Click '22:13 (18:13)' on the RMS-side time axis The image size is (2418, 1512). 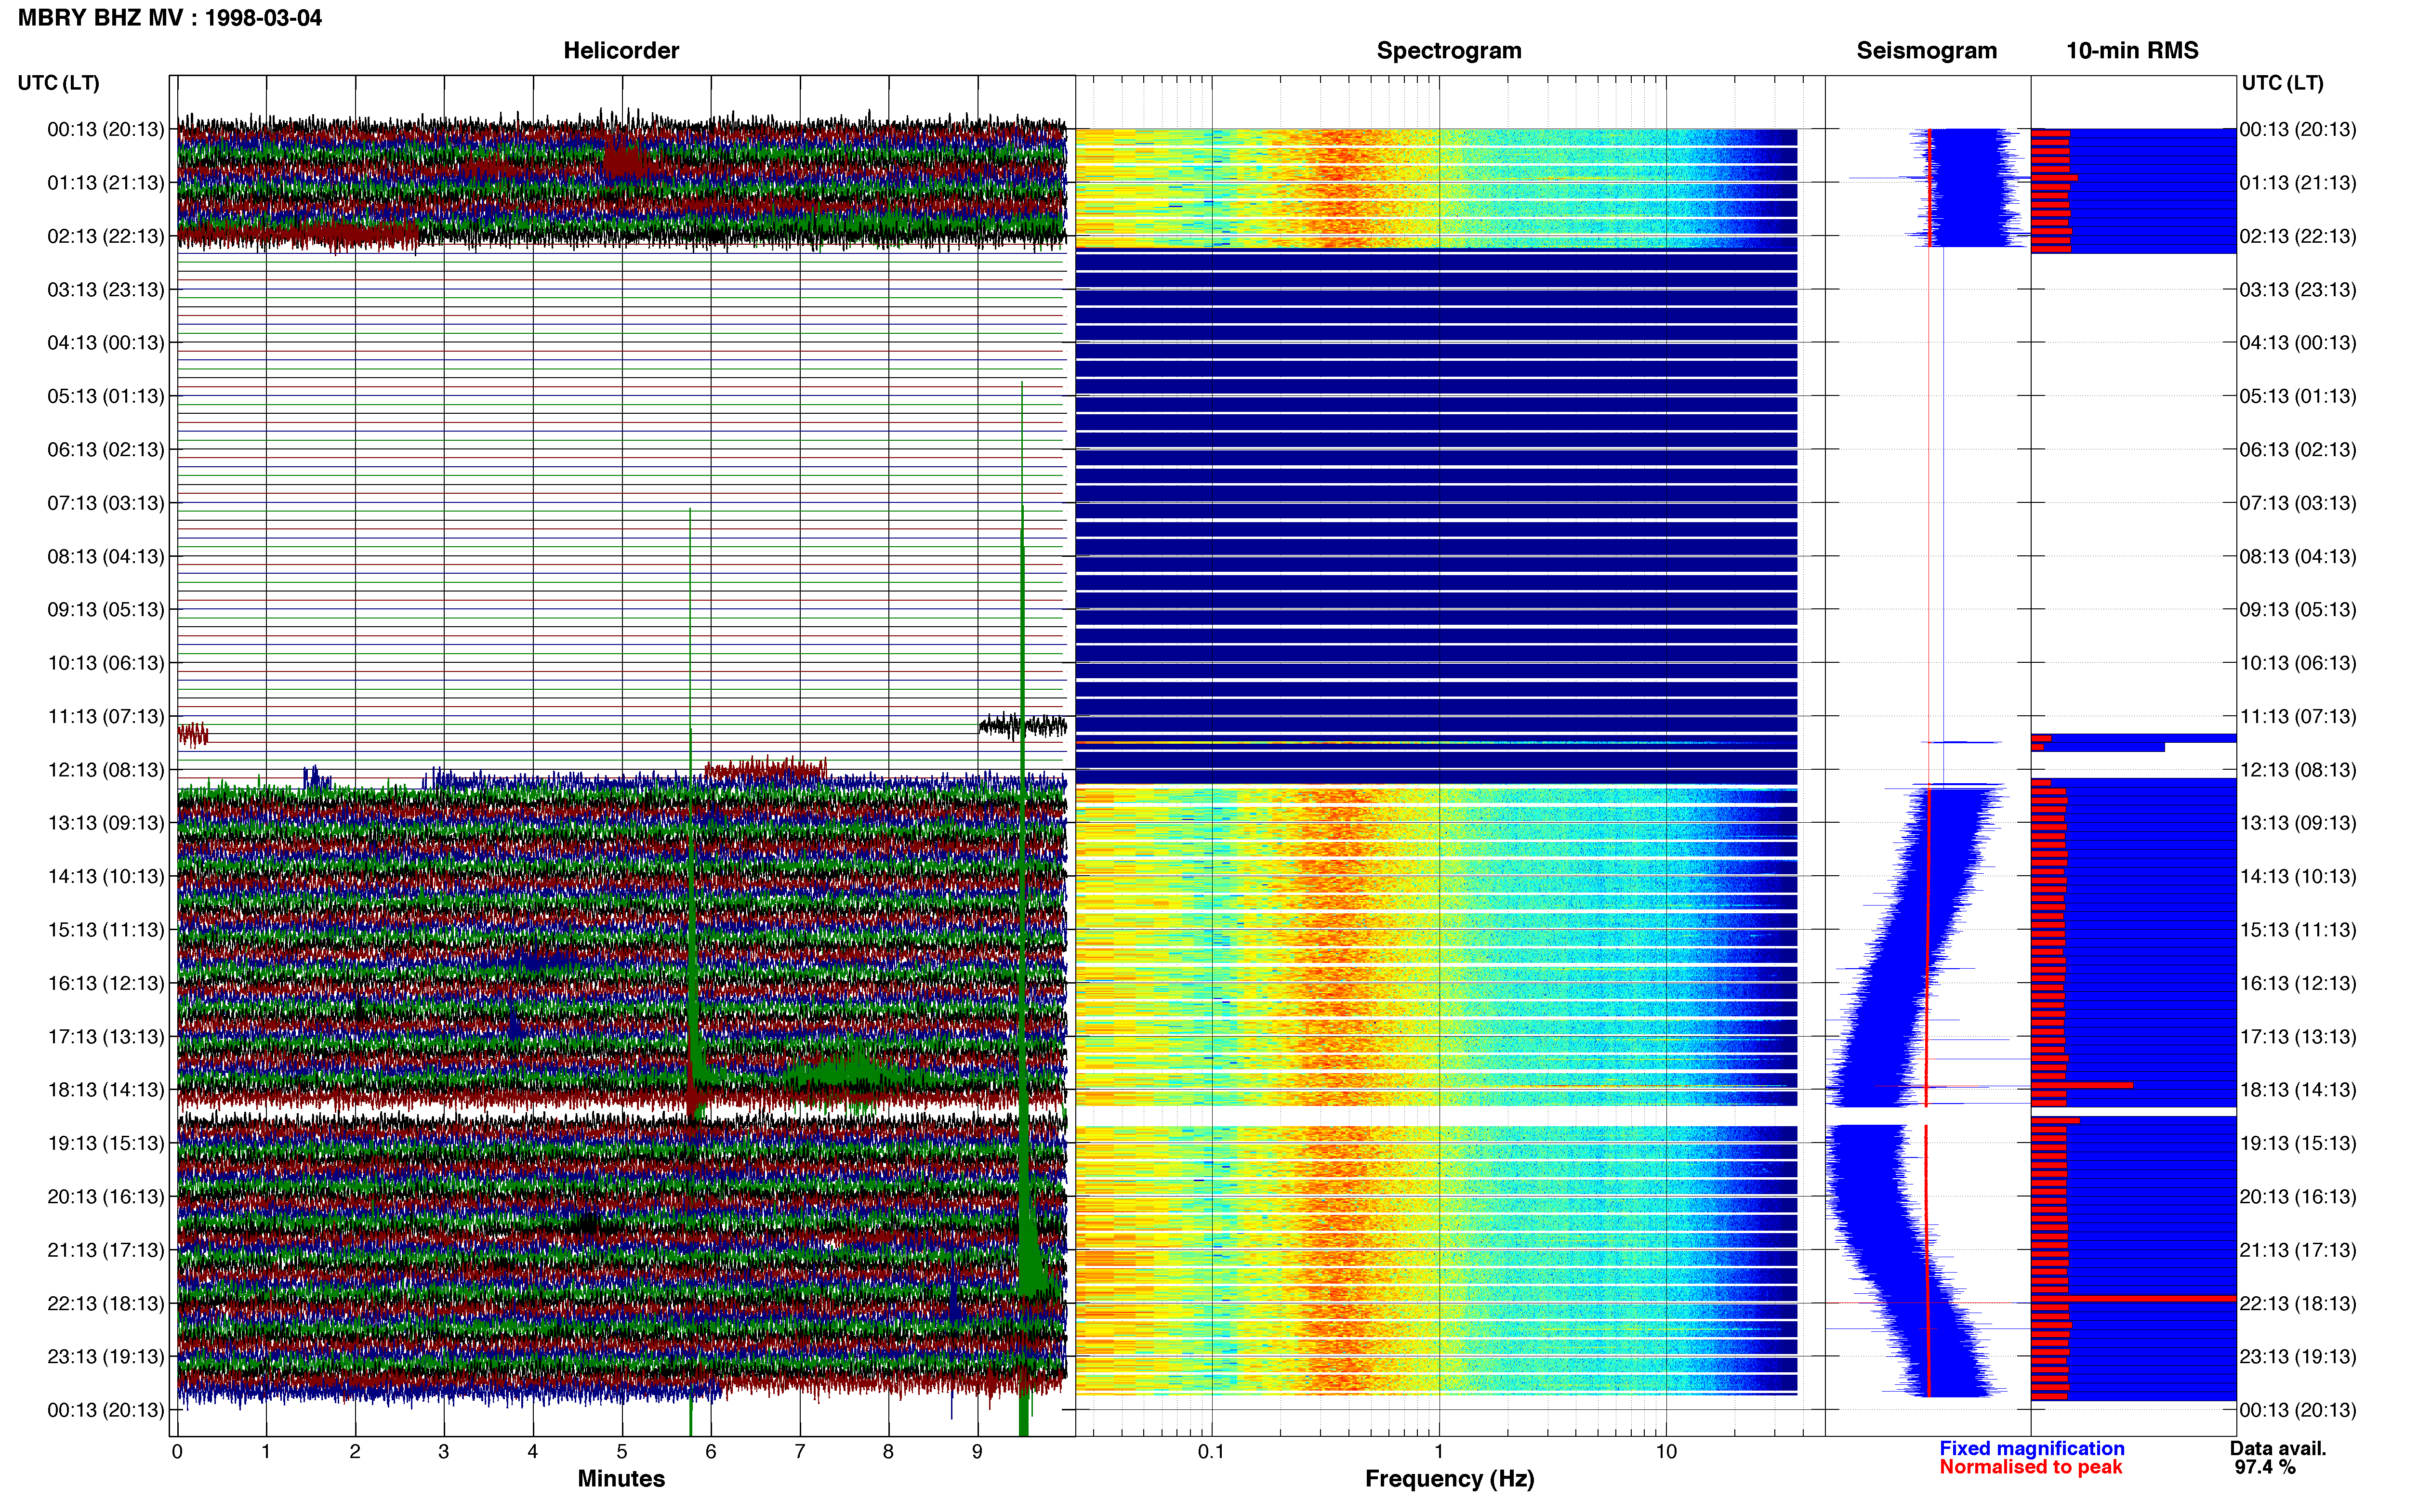(2298, 1303)
